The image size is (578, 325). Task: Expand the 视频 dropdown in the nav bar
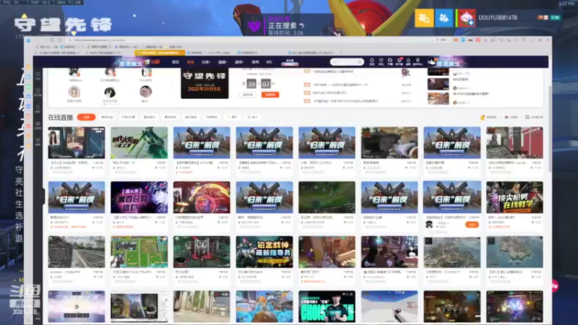223,62
